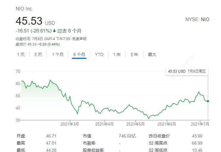This screenshot has width=221, height=152.
Task: Click the 2021年4月 axis label
Action: pos(105,124)
